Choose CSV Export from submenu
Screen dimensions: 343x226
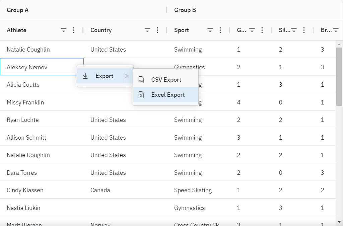(x=166, y=80)
